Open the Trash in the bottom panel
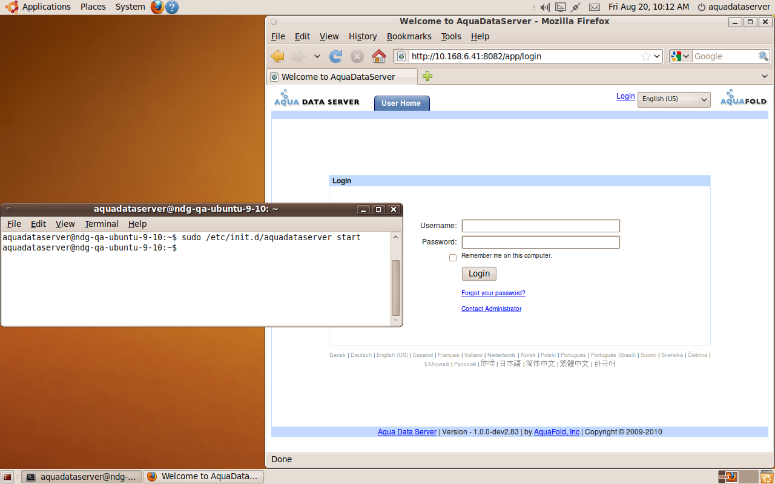The width and height of the screenshot is (775, 484). pos(766,476)
